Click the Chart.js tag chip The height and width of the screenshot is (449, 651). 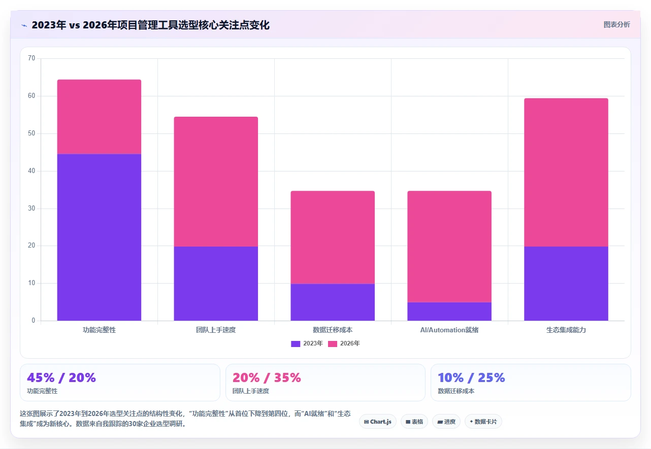click(x=378, y=422)
